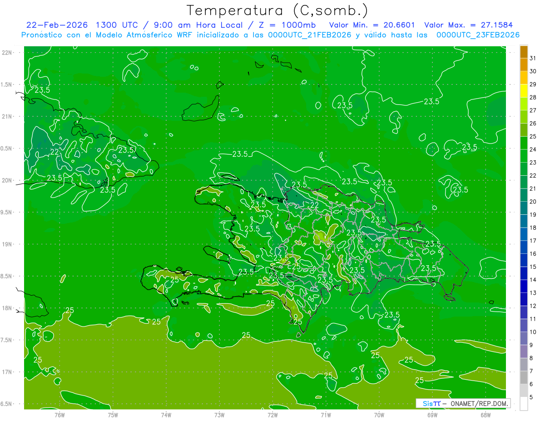The image size is (545, 421).
Task: Click the '9.5N' latitude axis label
Action: pos(7,213)
